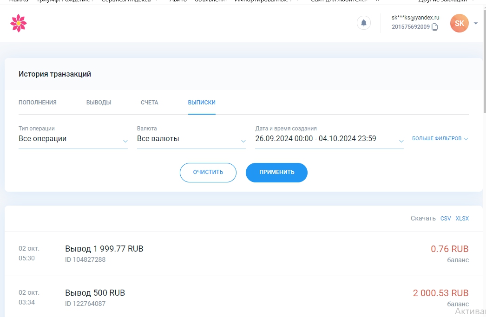Click time 03:34 of second transaction
This screenshot has height=317, width=486.
pos(26,302)
